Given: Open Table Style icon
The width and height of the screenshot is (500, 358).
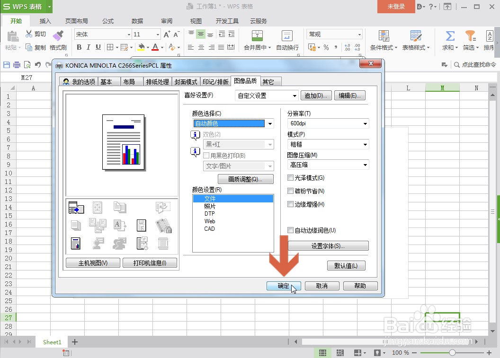Looking at the screenshot, I should [x=416, y=35].
